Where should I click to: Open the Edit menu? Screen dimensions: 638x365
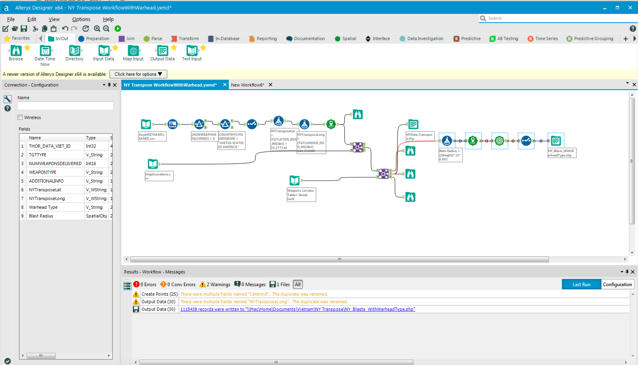click(x=32, y=19)
